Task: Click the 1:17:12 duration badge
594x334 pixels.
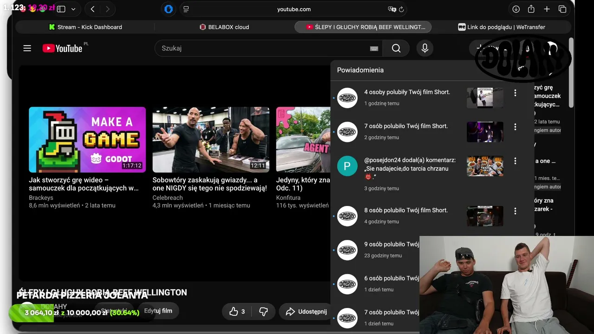Action: pyautogui.click(x=132, y=166)
